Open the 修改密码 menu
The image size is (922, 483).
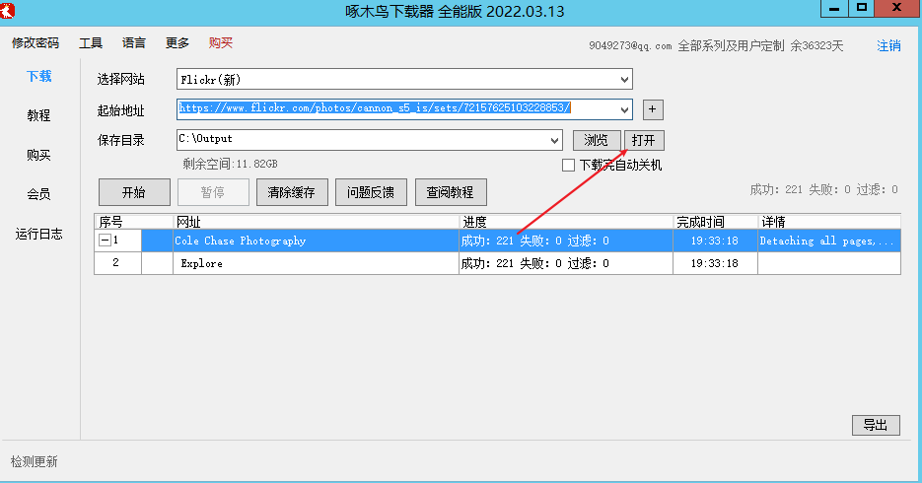[x=35, y=43]
